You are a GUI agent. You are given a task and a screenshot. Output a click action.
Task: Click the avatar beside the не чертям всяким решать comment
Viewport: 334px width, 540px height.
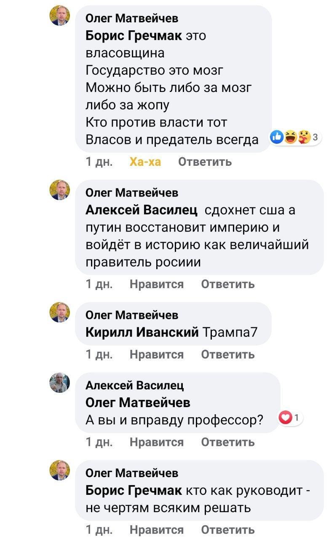click(60, 470)
